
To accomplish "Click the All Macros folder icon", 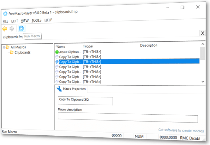I will point(8,47).
